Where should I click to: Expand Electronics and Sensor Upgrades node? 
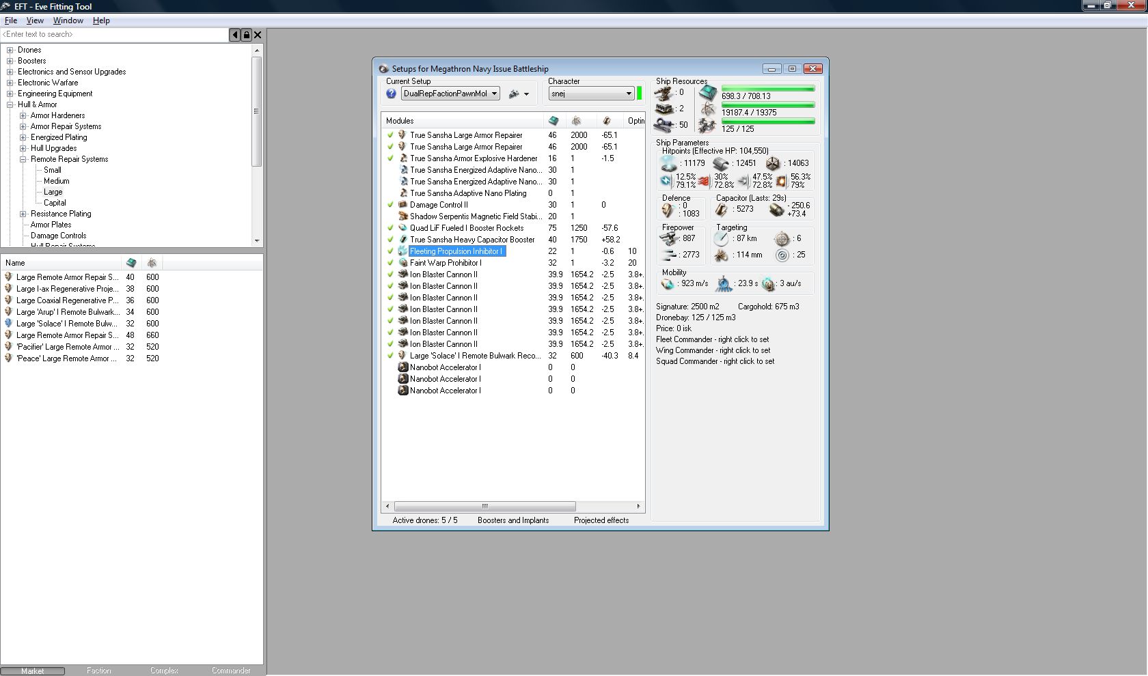click(x=10, y=72)
